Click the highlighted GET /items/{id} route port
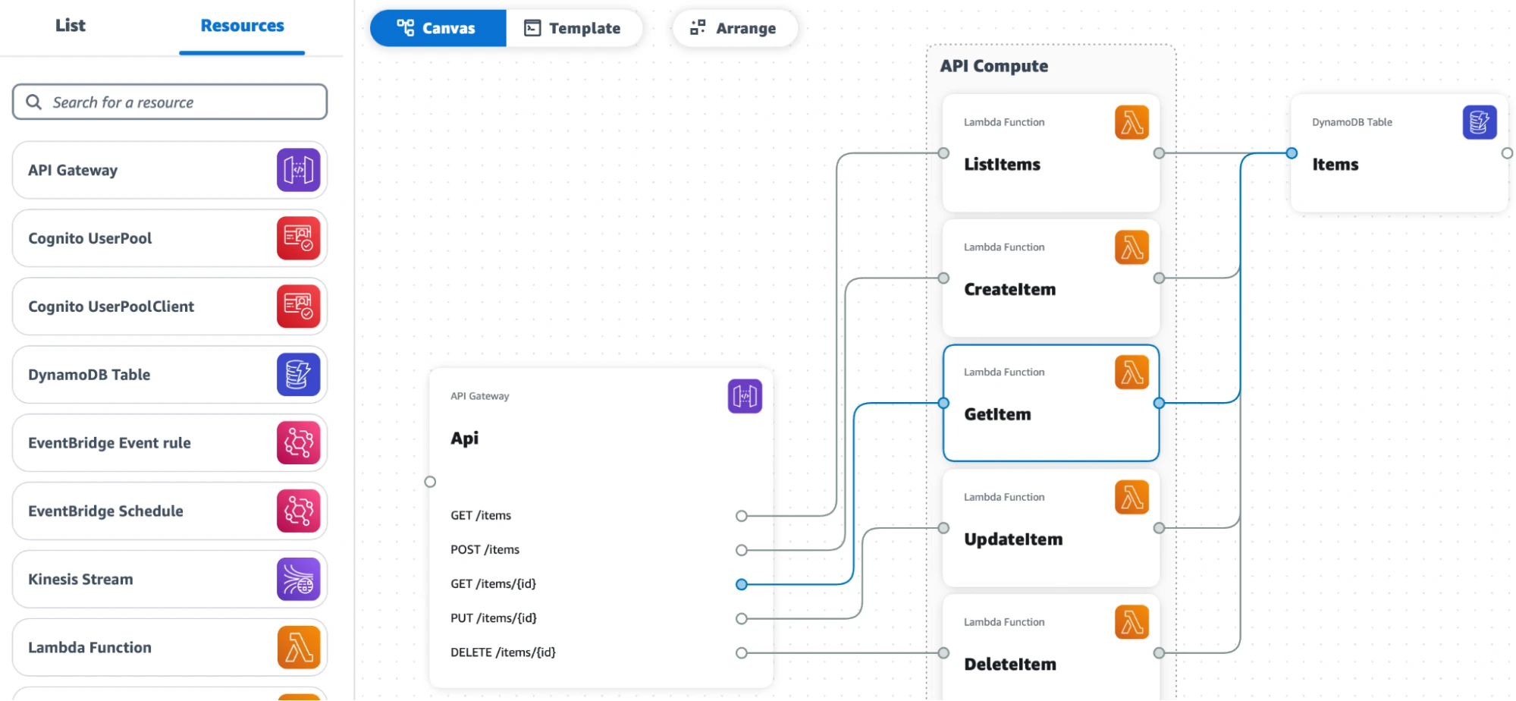The height and width of the screenshot is (701, 1516). click(x=742, y=584)
